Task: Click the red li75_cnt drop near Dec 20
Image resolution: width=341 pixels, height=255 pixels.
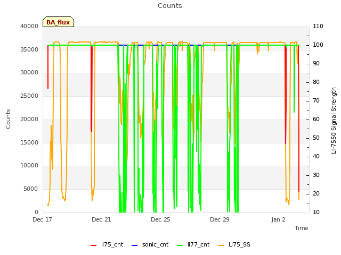Action: pyautogui.click(x=92, y=89)
